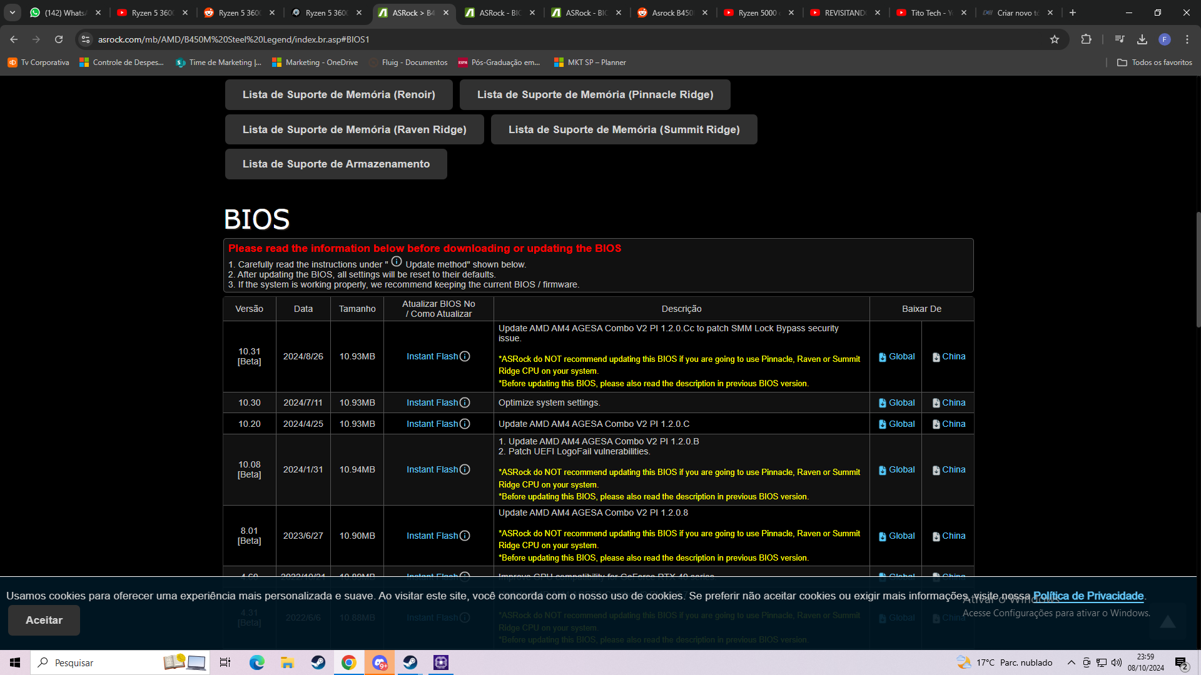The width and height of the screenshot is (1201, 675).
Task: Open a new browser tab
Action: click(1073, 12)
